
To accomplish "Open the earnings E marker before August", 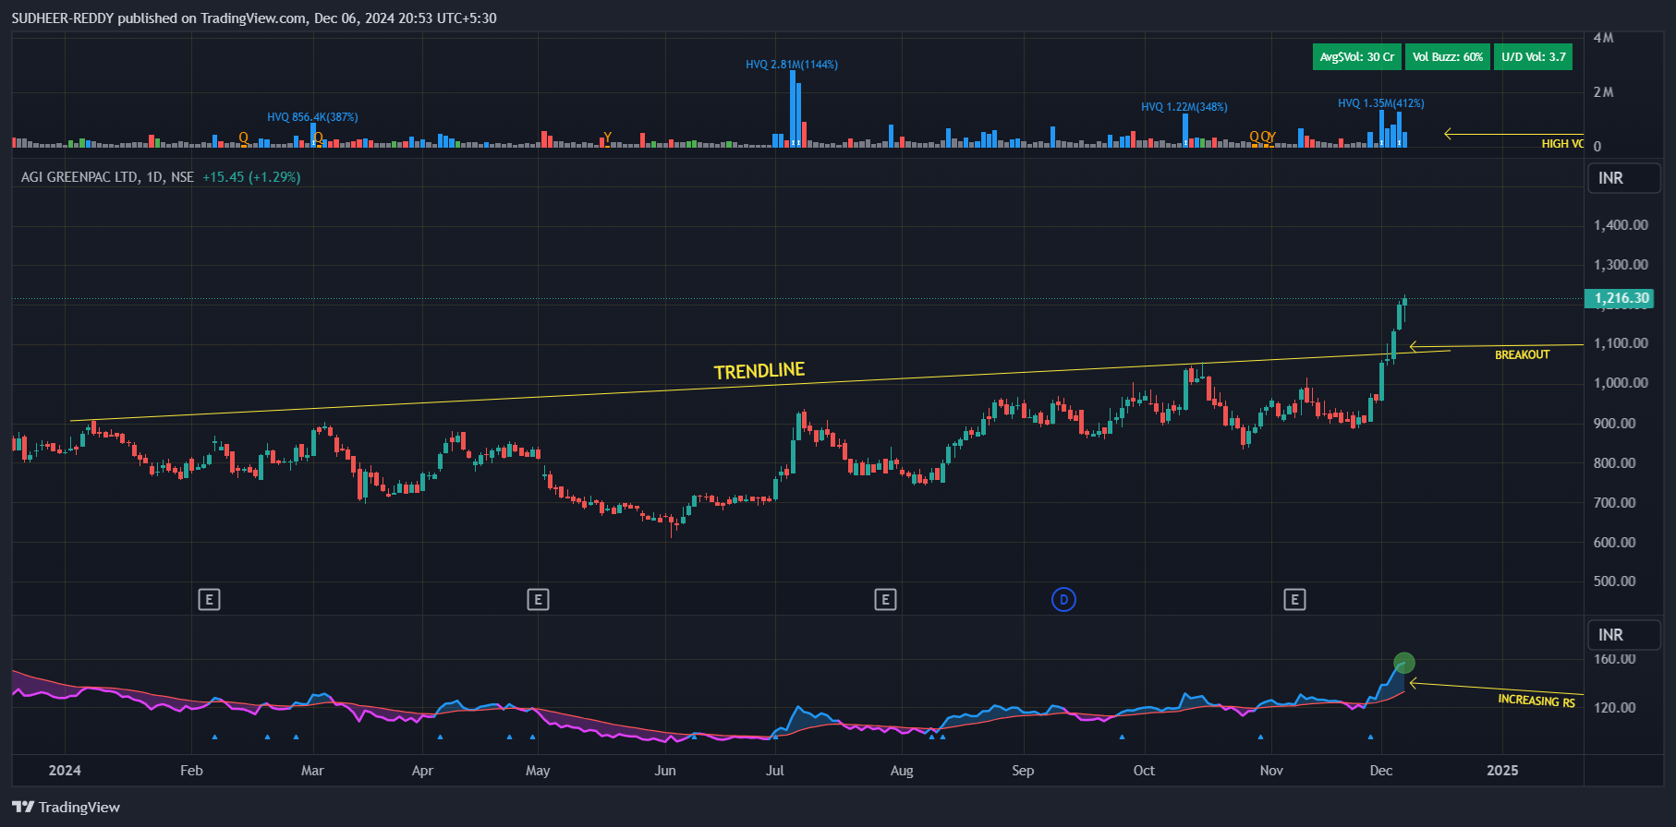I will coord(885,600).
